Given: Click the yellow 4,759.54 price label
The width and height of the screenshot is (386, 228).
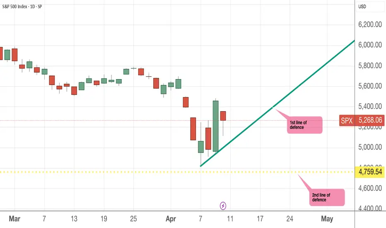Looking at the screenshot, I should pos(369,171).
